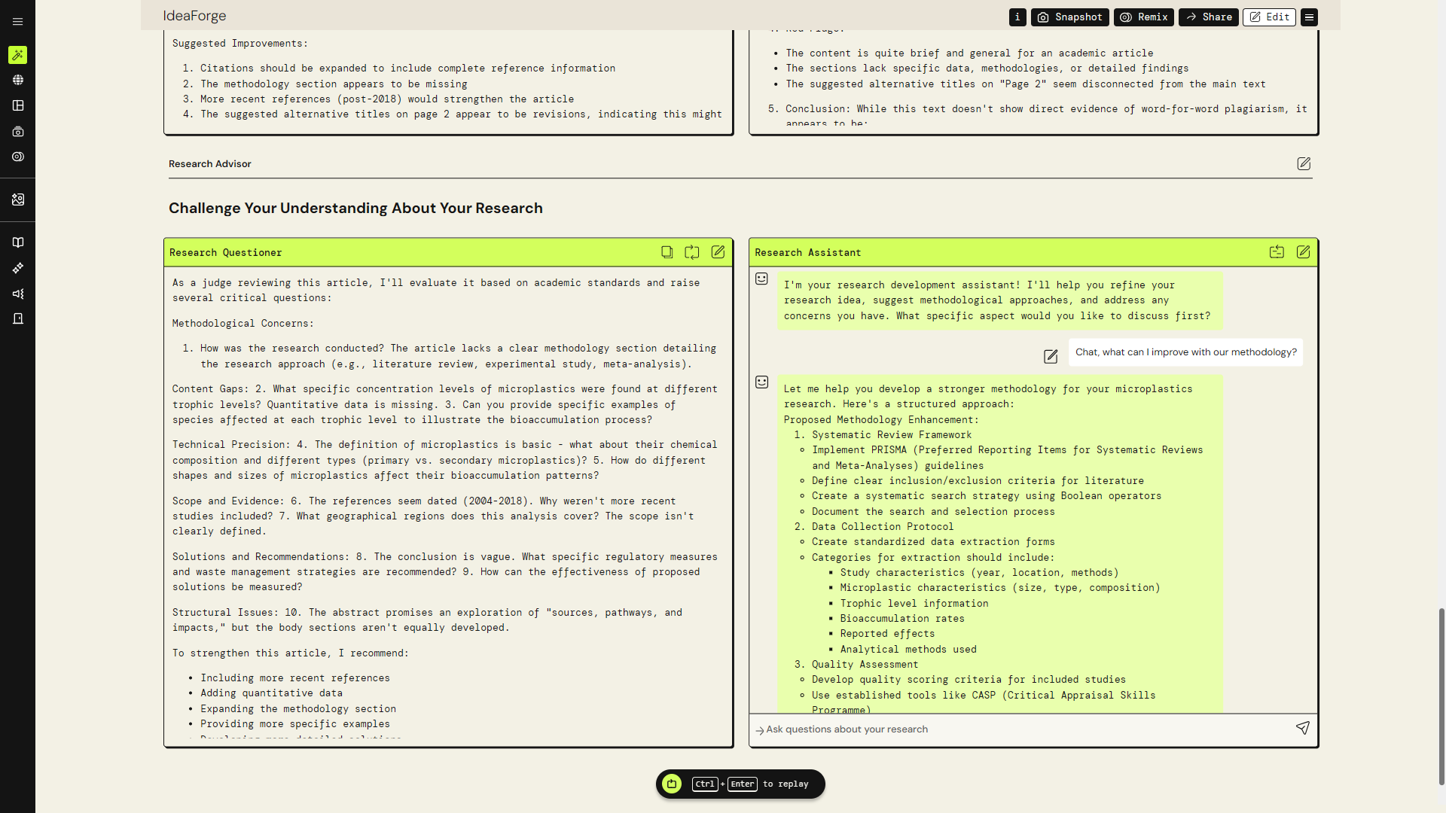Image resolution: width=1446 pixels, height=813 pixels.
Task: Open the globe icon in sidebar
Action: pos(17,80)
